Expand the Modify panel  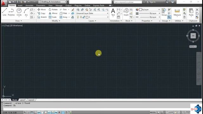(56, 21)
